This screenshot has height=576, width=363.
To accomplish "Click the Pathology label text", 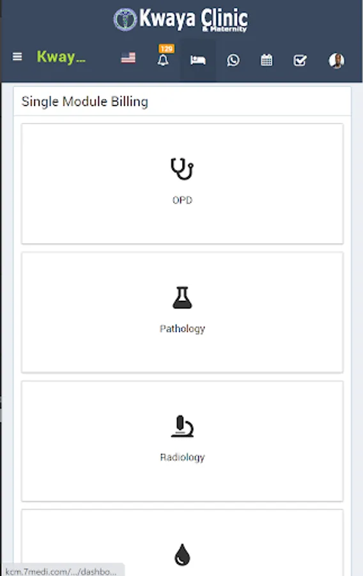I will (182, 329).
